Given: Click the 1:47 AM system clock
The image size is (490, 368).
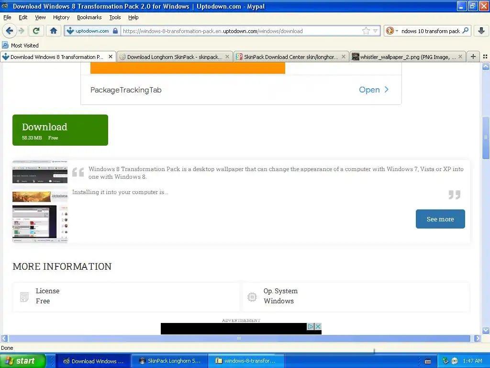Looking at the screenshot, I should (472, 361).
